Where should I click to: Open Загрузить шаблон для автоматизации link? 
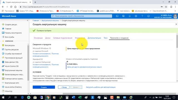pos(101,87)
